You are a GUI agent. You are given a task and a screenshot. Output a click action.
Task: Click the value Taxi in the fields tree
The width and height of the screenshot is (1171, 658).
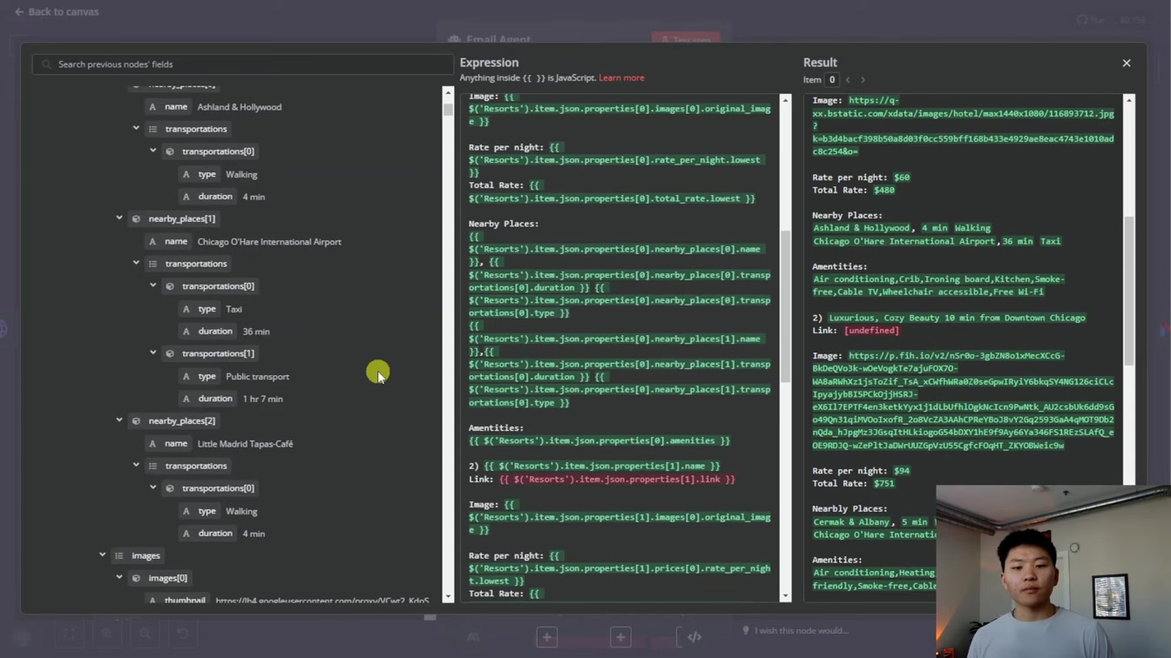(x=234, y=309)
